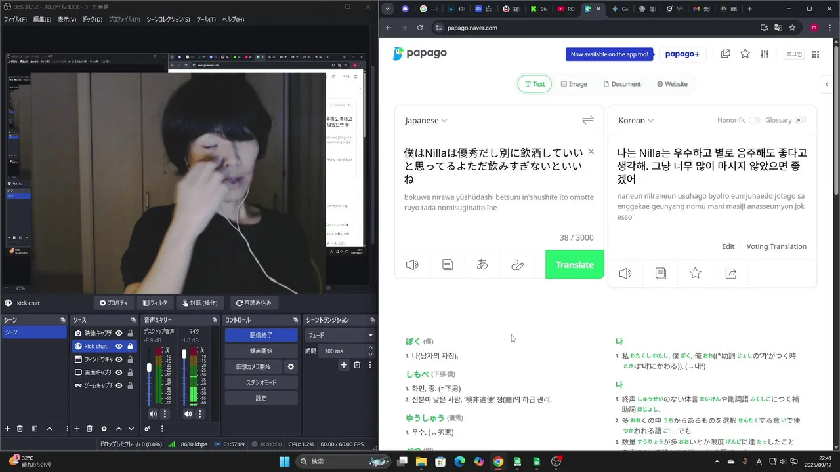Open the 編集(E) menu in OBS
This screenshot has width=840, height=472.
pyautogui.click(x=42, y=19)
